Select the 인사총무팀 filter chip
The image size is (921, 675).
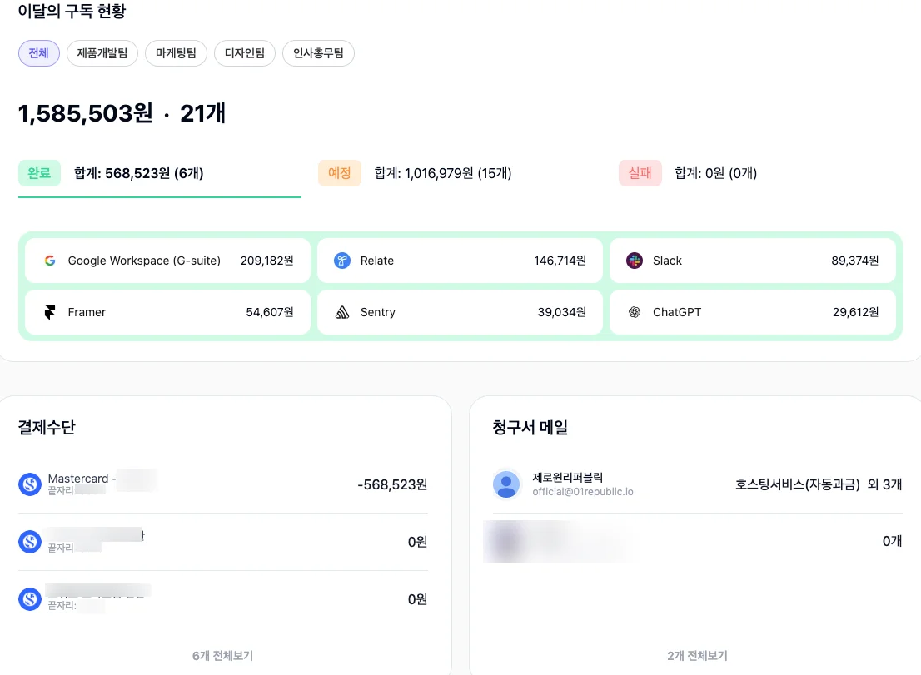tap(318, 52)
